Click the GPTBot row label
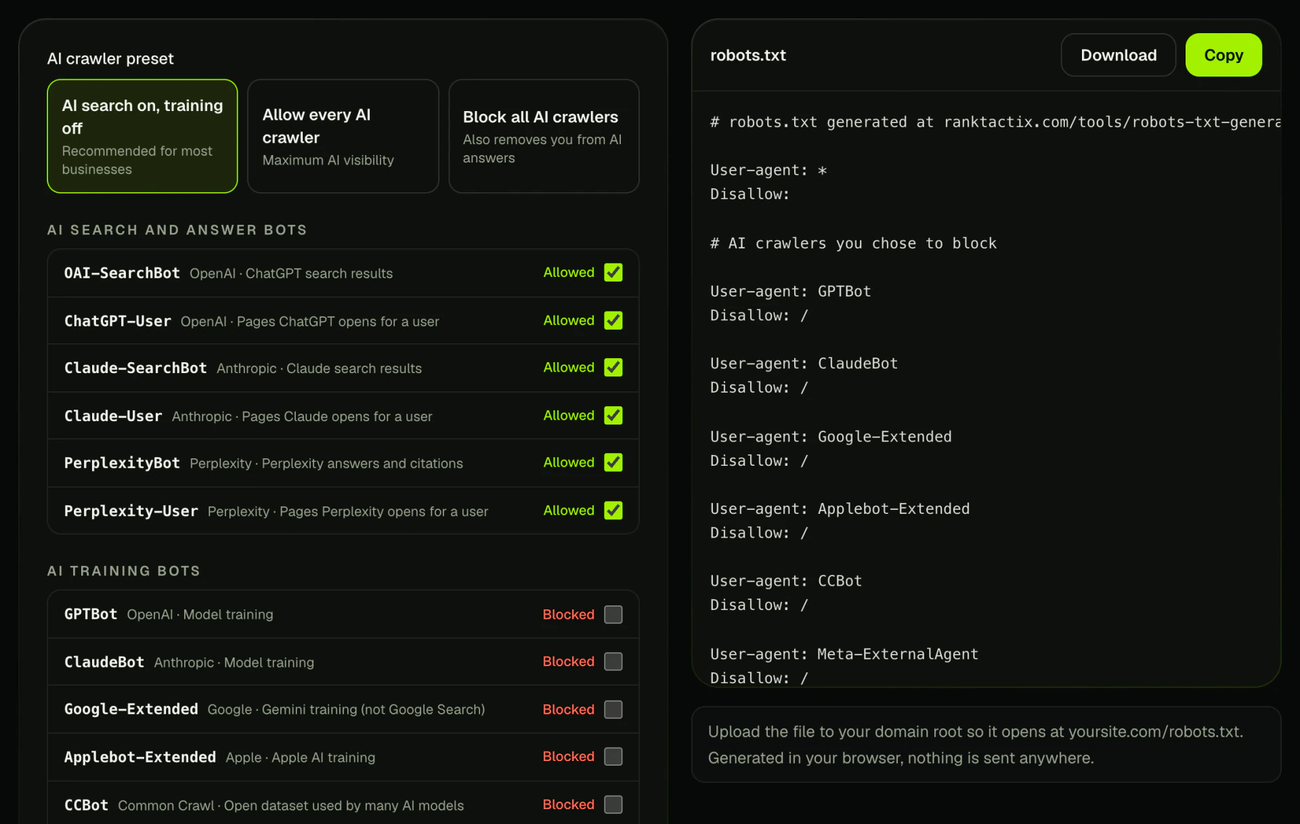This screenshot has width=1300, height=824. 91,614
